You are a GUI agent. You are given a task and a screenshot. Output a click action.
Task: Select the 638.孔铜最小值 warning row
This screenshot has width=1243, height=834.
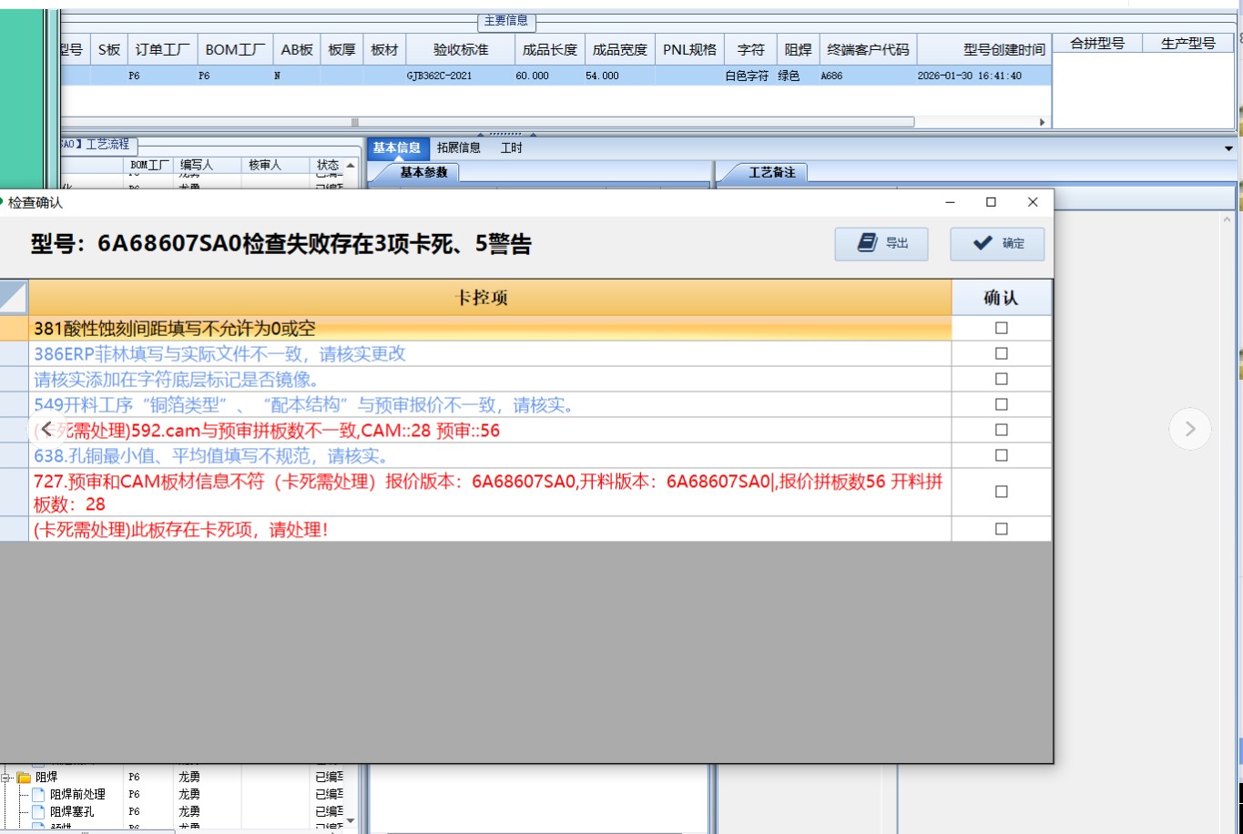click(x=490, y=455)
